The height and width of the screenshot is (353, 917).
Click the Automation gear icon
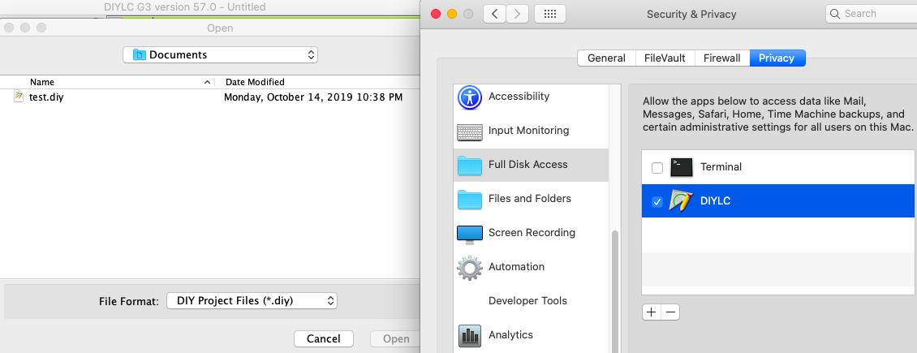pyautogui.click(x=470, y=267)
